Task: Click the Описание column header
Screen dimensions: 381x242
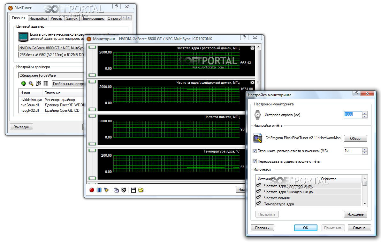Action: (63, 93)
